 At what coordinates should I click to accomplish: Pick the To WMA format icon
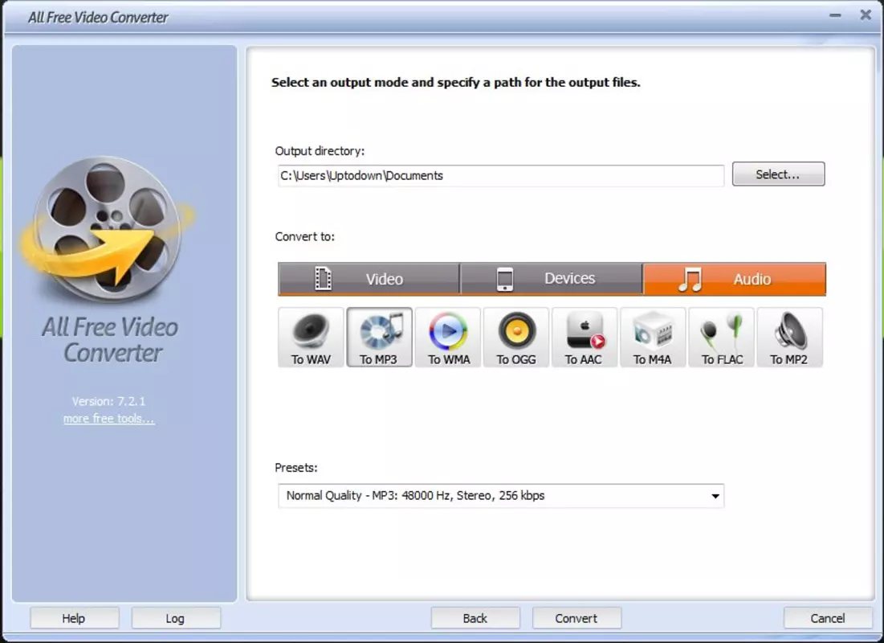[x=448, y=338]
